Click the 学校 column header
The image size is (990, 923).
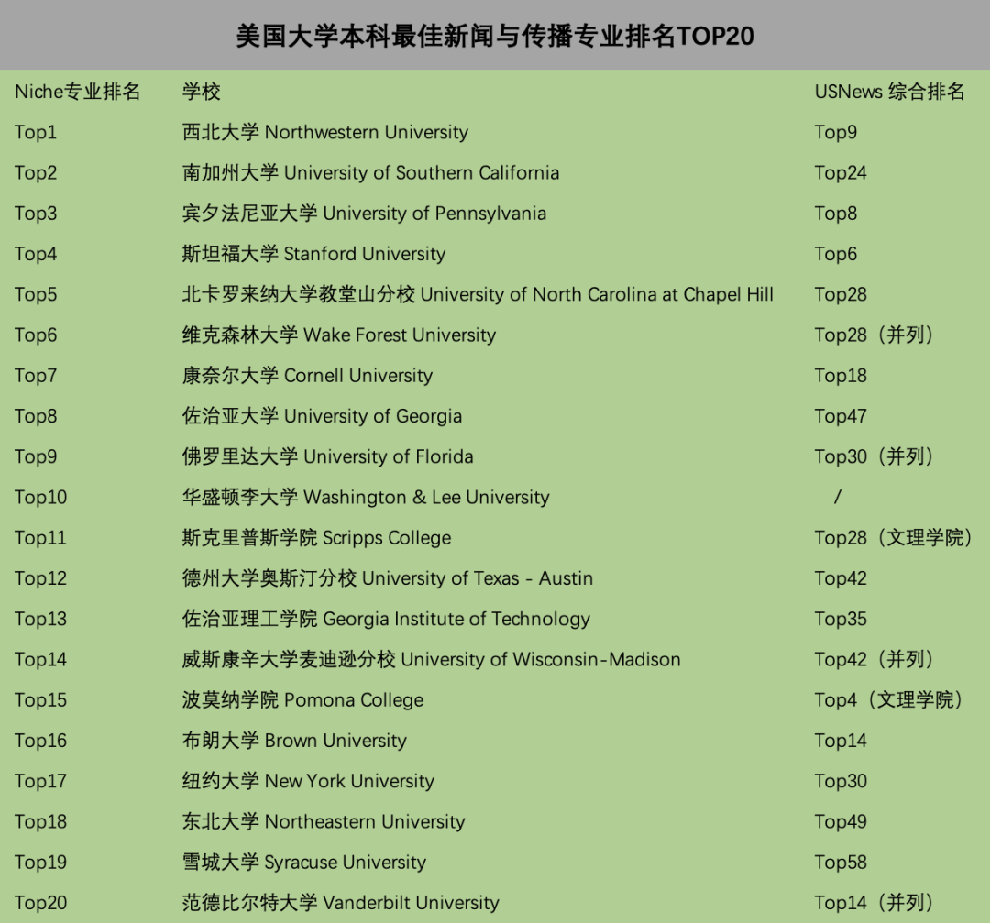[202, 93]
